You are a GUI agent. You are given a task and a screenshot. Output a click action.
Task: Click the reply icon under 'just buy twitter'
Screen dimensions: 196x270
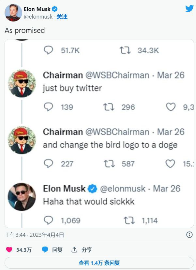(x=48, y=107)
